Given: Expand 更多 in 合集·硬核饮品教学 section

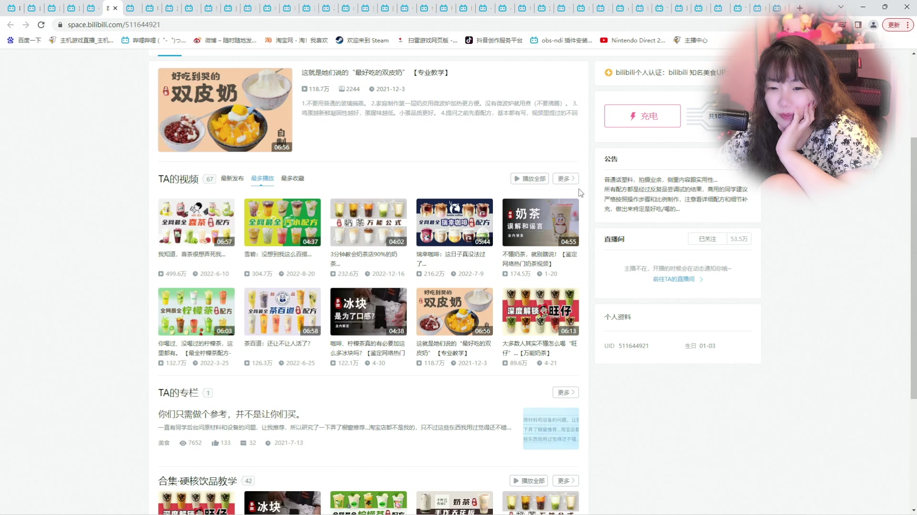Looking at the screenshot, I should pyautogui.click(x=566, y=481).
